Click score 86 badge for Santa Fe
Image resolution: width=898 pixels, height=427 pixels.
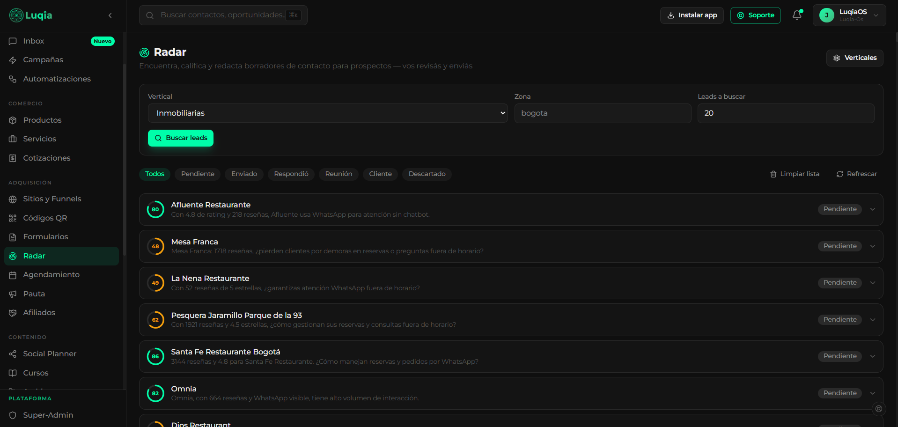(x=155, y=356)
